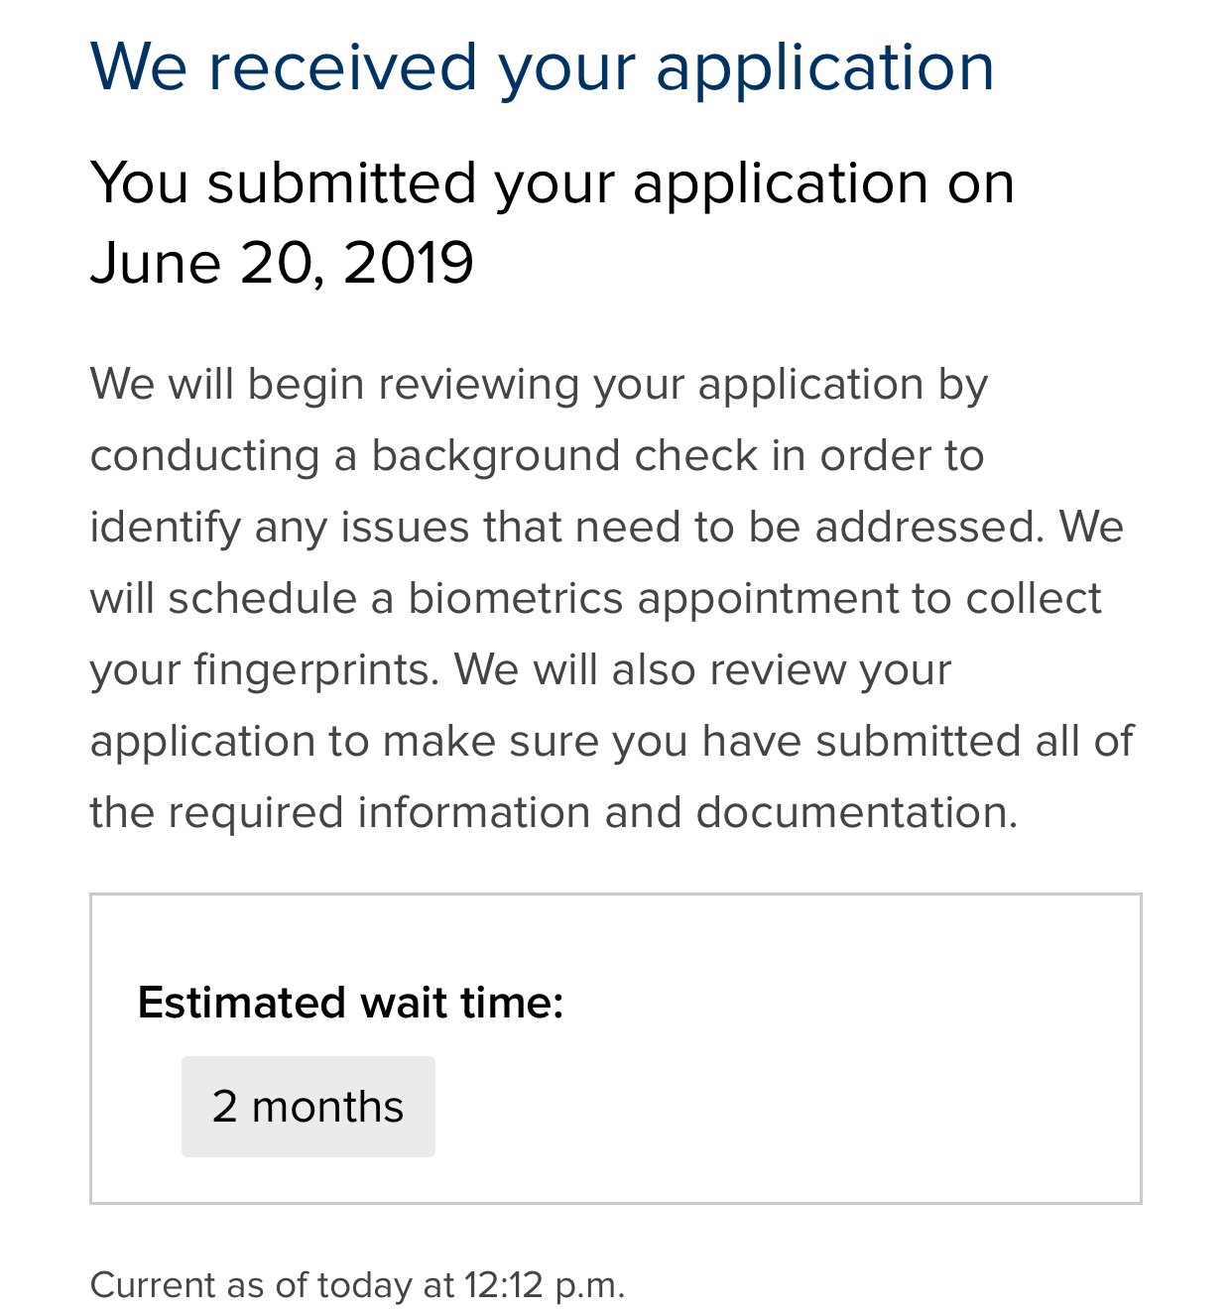Image resolution: width=1232 pixels, height=1311 pixels.
Task: Click the 'We received your application' heading
Action: pyautogui.click(x=542, y=69)
